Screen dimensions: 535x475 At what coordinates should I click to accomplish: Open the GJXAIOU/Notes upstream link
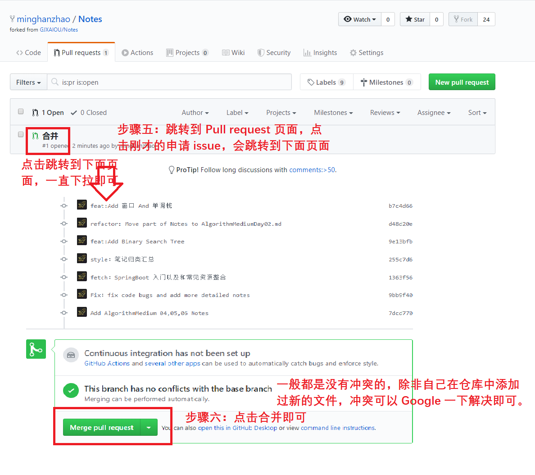(x=59, y=30)
